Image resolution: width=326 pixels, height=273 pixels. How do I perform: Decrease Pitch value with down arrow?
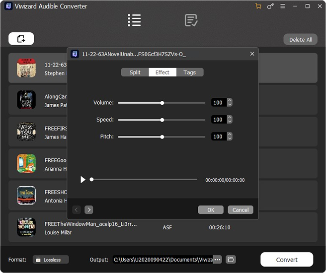tap(230, 138)
